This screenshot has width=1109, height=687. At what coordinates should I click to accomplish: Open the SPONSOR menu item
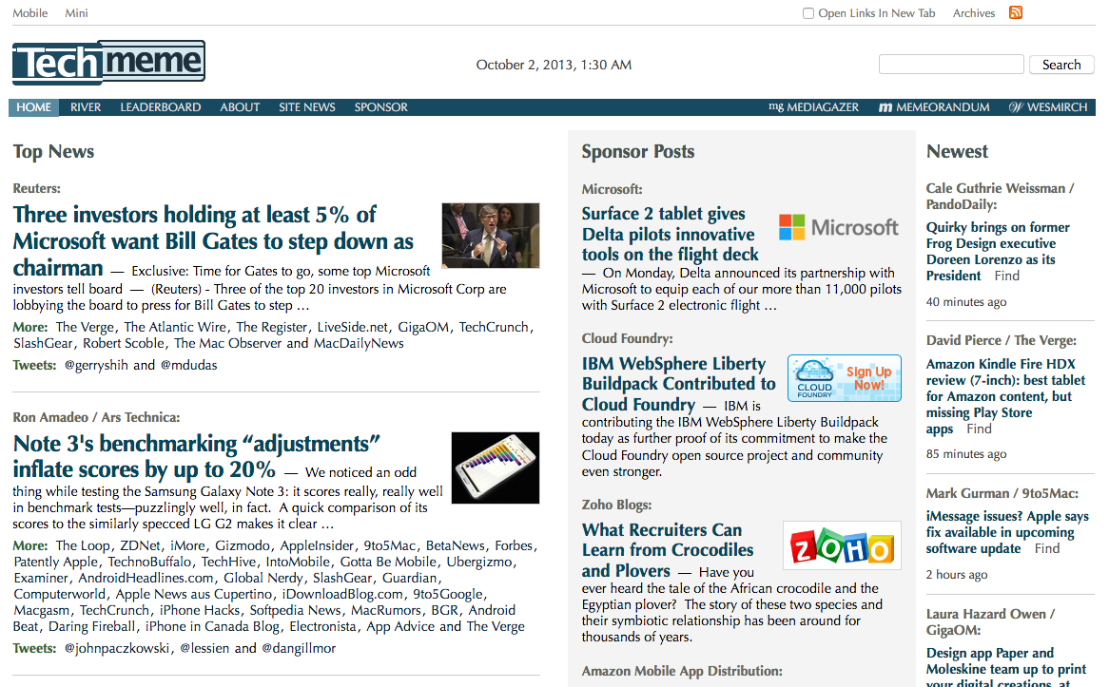tap(380, 106)
